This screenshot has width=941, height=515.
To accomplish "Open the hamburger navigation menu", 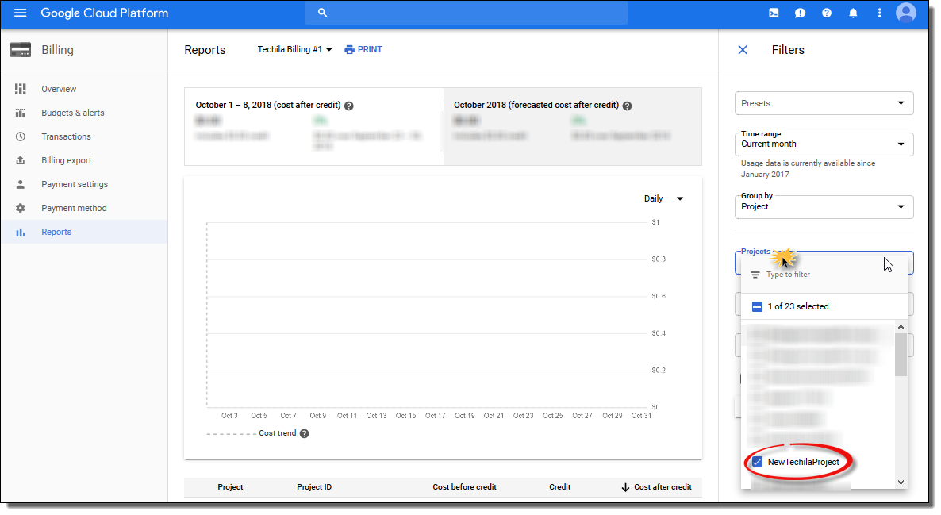I will click(21, 13).
